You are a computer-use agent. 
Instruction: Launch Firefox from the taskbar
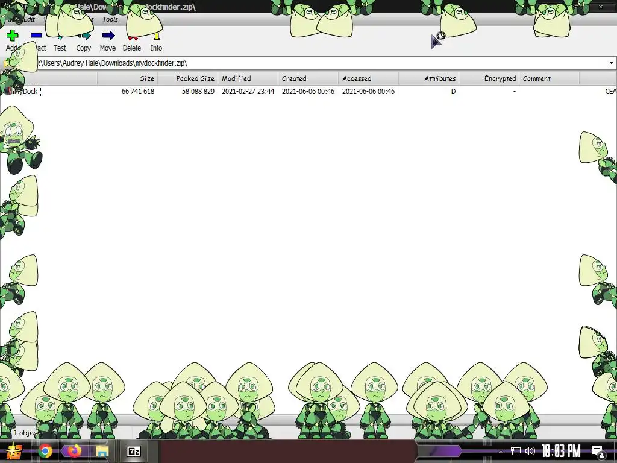tap(74, 451)
